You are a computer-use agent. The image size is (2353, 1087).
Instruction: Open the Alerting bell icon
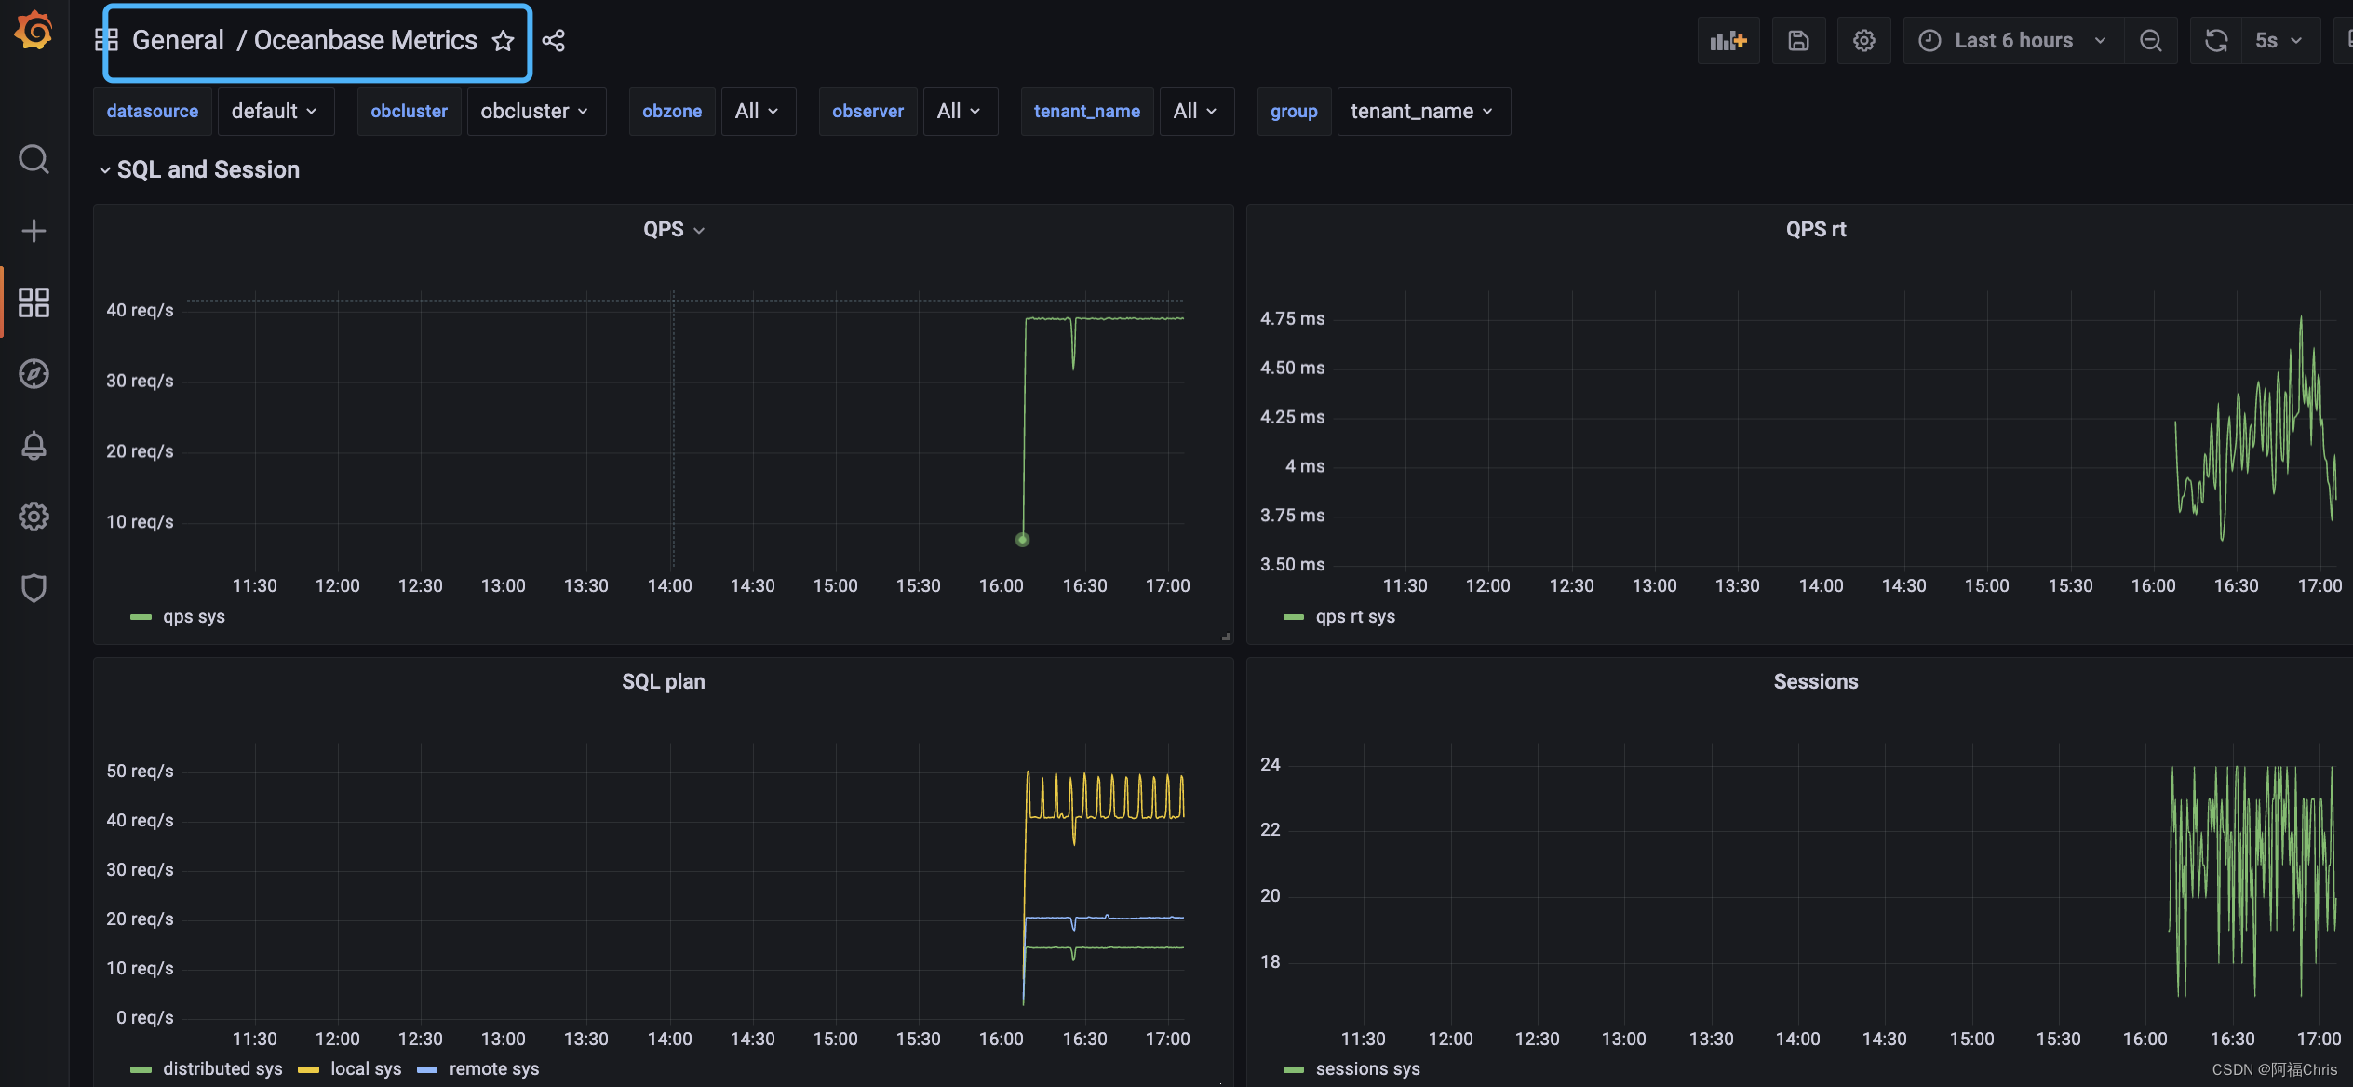click(34, 445)
